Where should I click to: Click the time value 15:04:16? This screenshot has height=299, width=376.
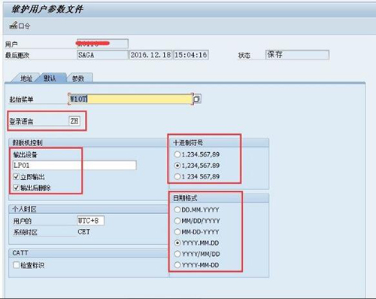click(191, 55)
